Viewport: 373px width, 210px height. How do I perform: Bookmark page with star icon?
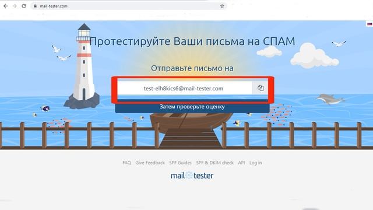[x=222, y=6]
